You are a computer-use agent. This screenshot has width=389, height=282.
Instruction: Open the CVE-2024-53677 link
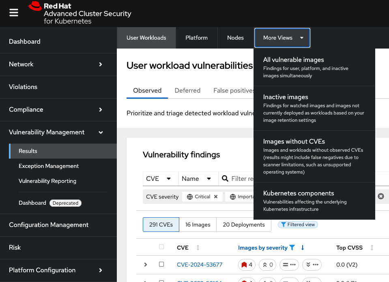200,265
